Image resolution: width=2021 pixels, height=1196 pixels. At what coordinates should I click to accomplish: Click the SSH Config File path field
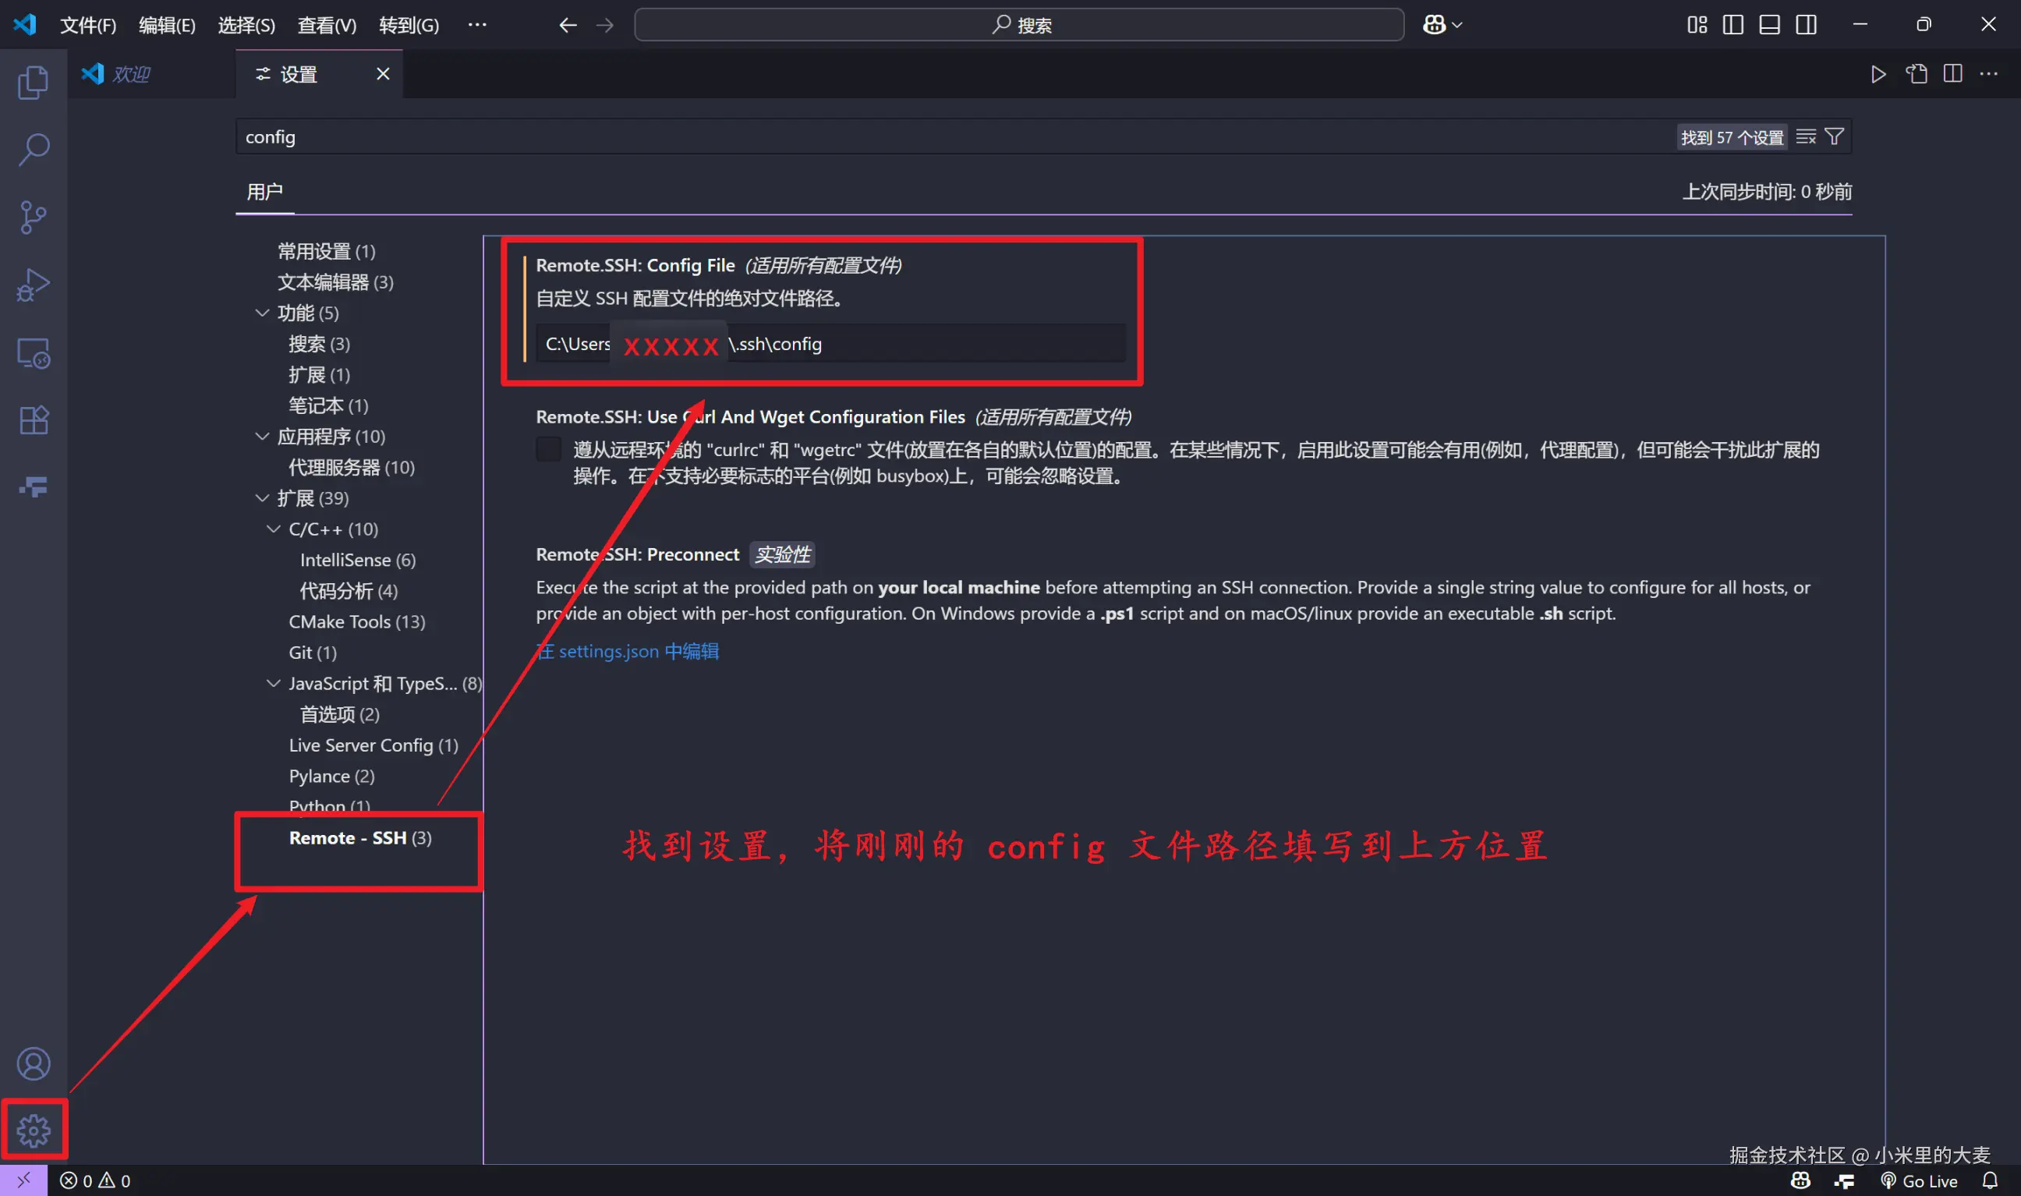pyautogui.click(x=831, y=343)
